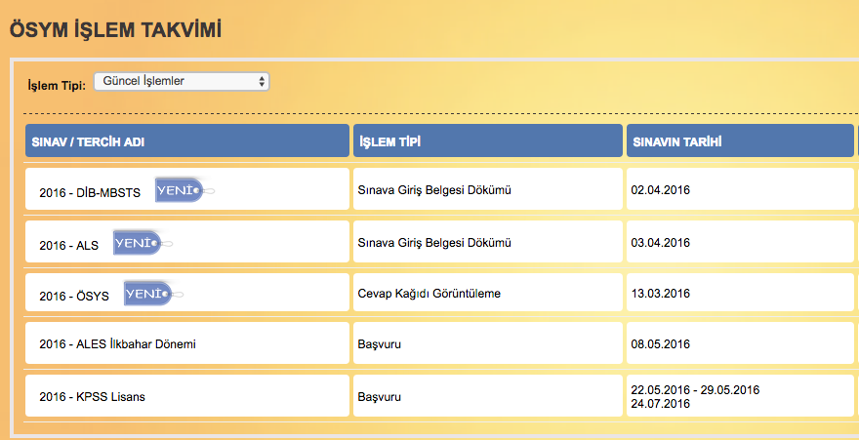Open Cevap Kağıdı Görüntüleme for ÖSYS
859x440 pixels.
click(x=429, y=294)
